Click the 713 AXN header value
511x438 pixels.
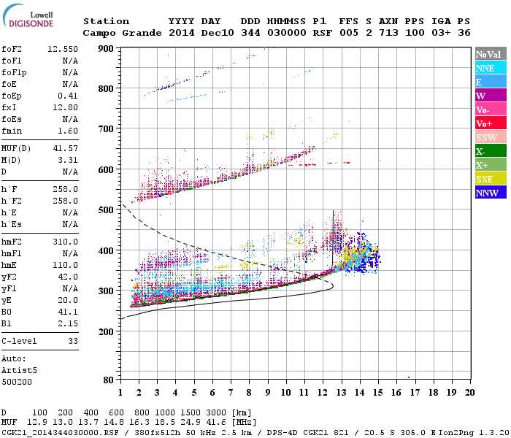[x=388, y=33]
